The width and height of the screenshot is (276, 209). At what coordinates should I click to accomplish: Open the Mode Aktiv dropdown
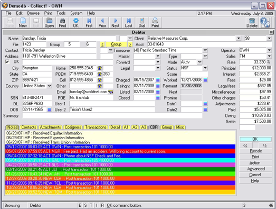(x=199, y=62)
